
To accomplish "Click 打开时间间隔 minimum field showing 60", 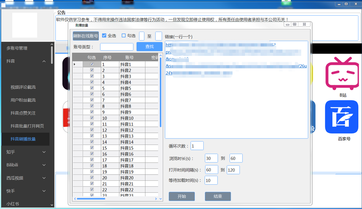I will click(x=211, y=170).
